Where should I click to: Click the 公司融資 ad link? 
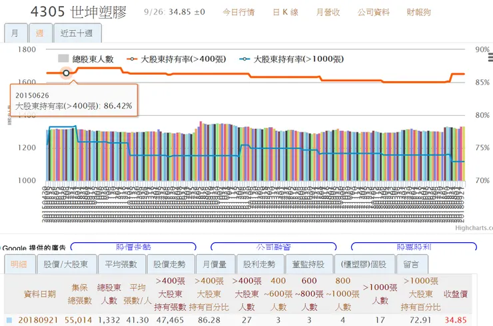pyautogui.click(x=274, y=247)
